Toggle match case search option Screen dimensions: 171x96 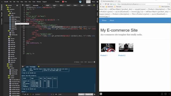click(x=25, y=94)
